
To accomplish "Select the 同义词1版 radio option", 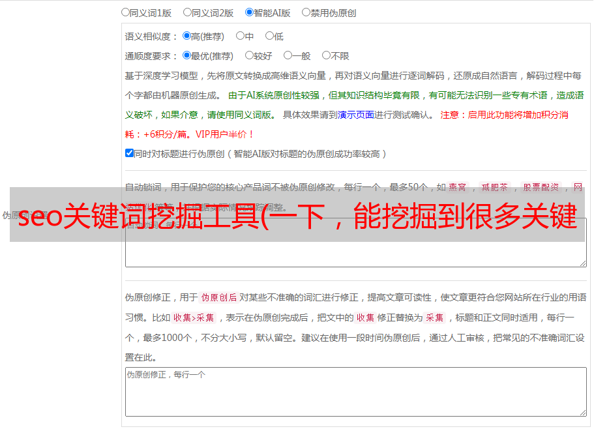I will [125, 12].
